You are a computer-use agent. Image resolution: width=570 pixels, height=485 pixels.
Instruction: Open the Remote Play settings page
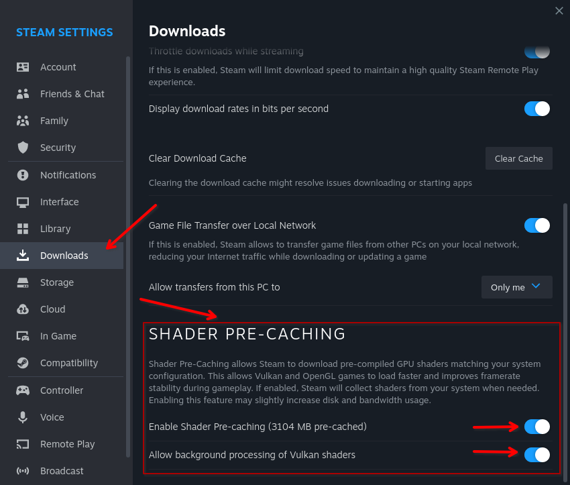67,444
